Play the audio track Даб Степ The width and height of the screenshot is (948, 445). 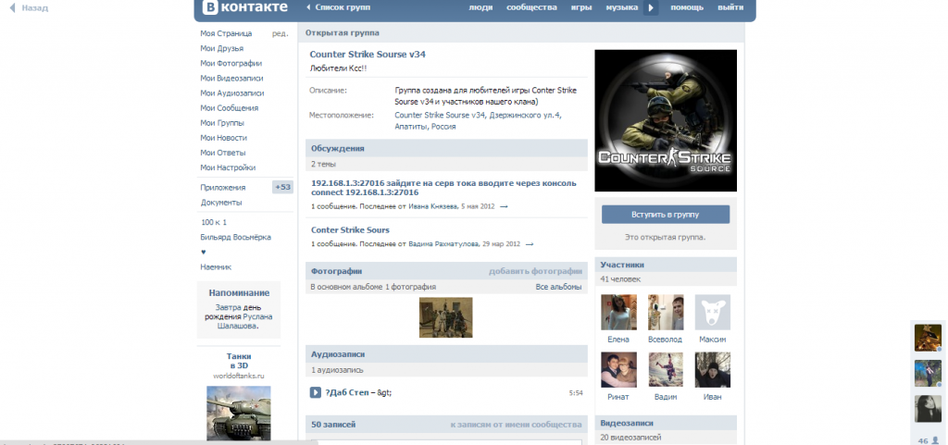point(316,392)
